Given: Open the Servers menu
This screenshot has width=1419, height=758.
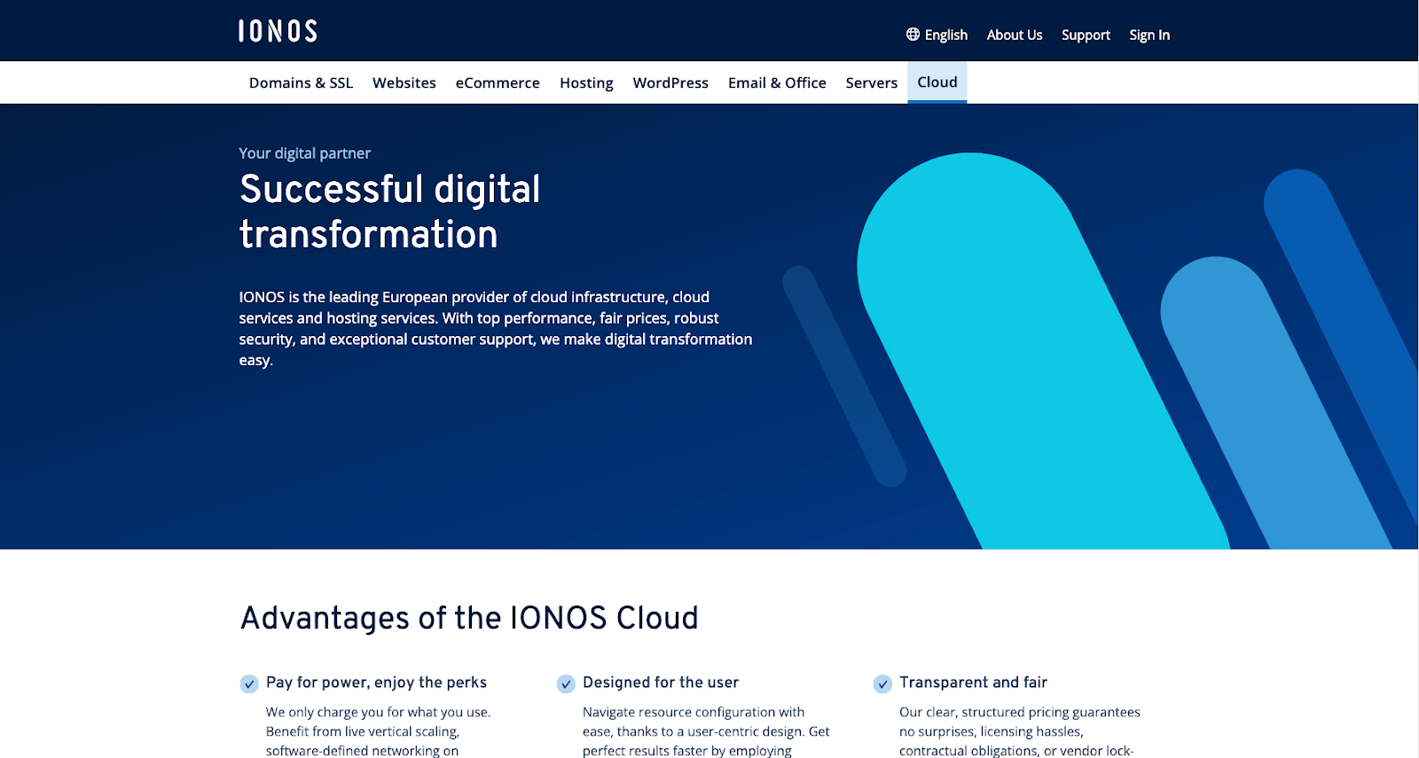Looking at the screenshot, I should point(872,82).
